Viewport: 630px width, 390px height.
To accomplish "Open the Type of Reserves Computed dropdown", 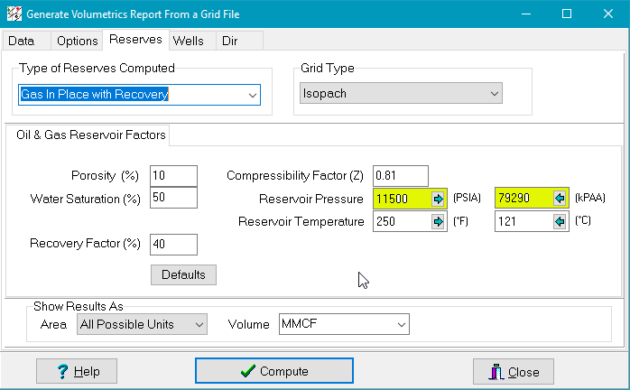I will click(252, 95).
